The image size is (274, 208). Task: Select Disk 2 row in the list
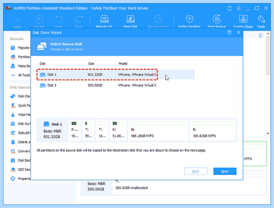[116, 85]
